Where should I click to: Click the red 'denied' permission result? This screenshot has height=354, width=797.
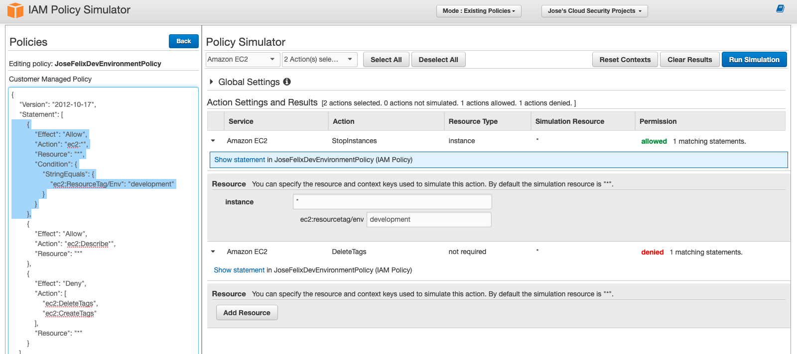point(653,252)
